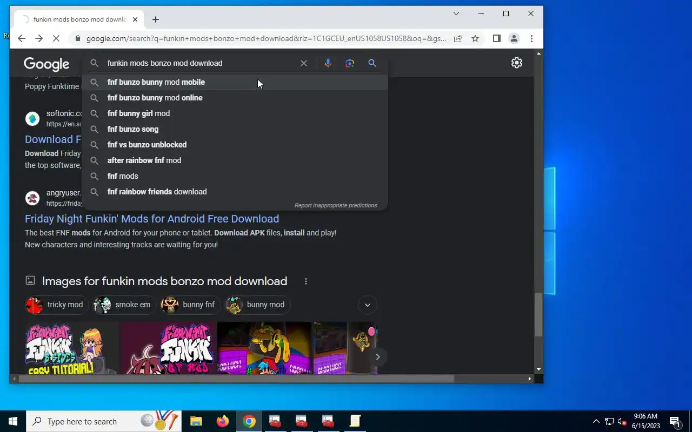Open options menu beside Images heading
The width and height of the screenshot is (692, 432).
click(306, 281)
